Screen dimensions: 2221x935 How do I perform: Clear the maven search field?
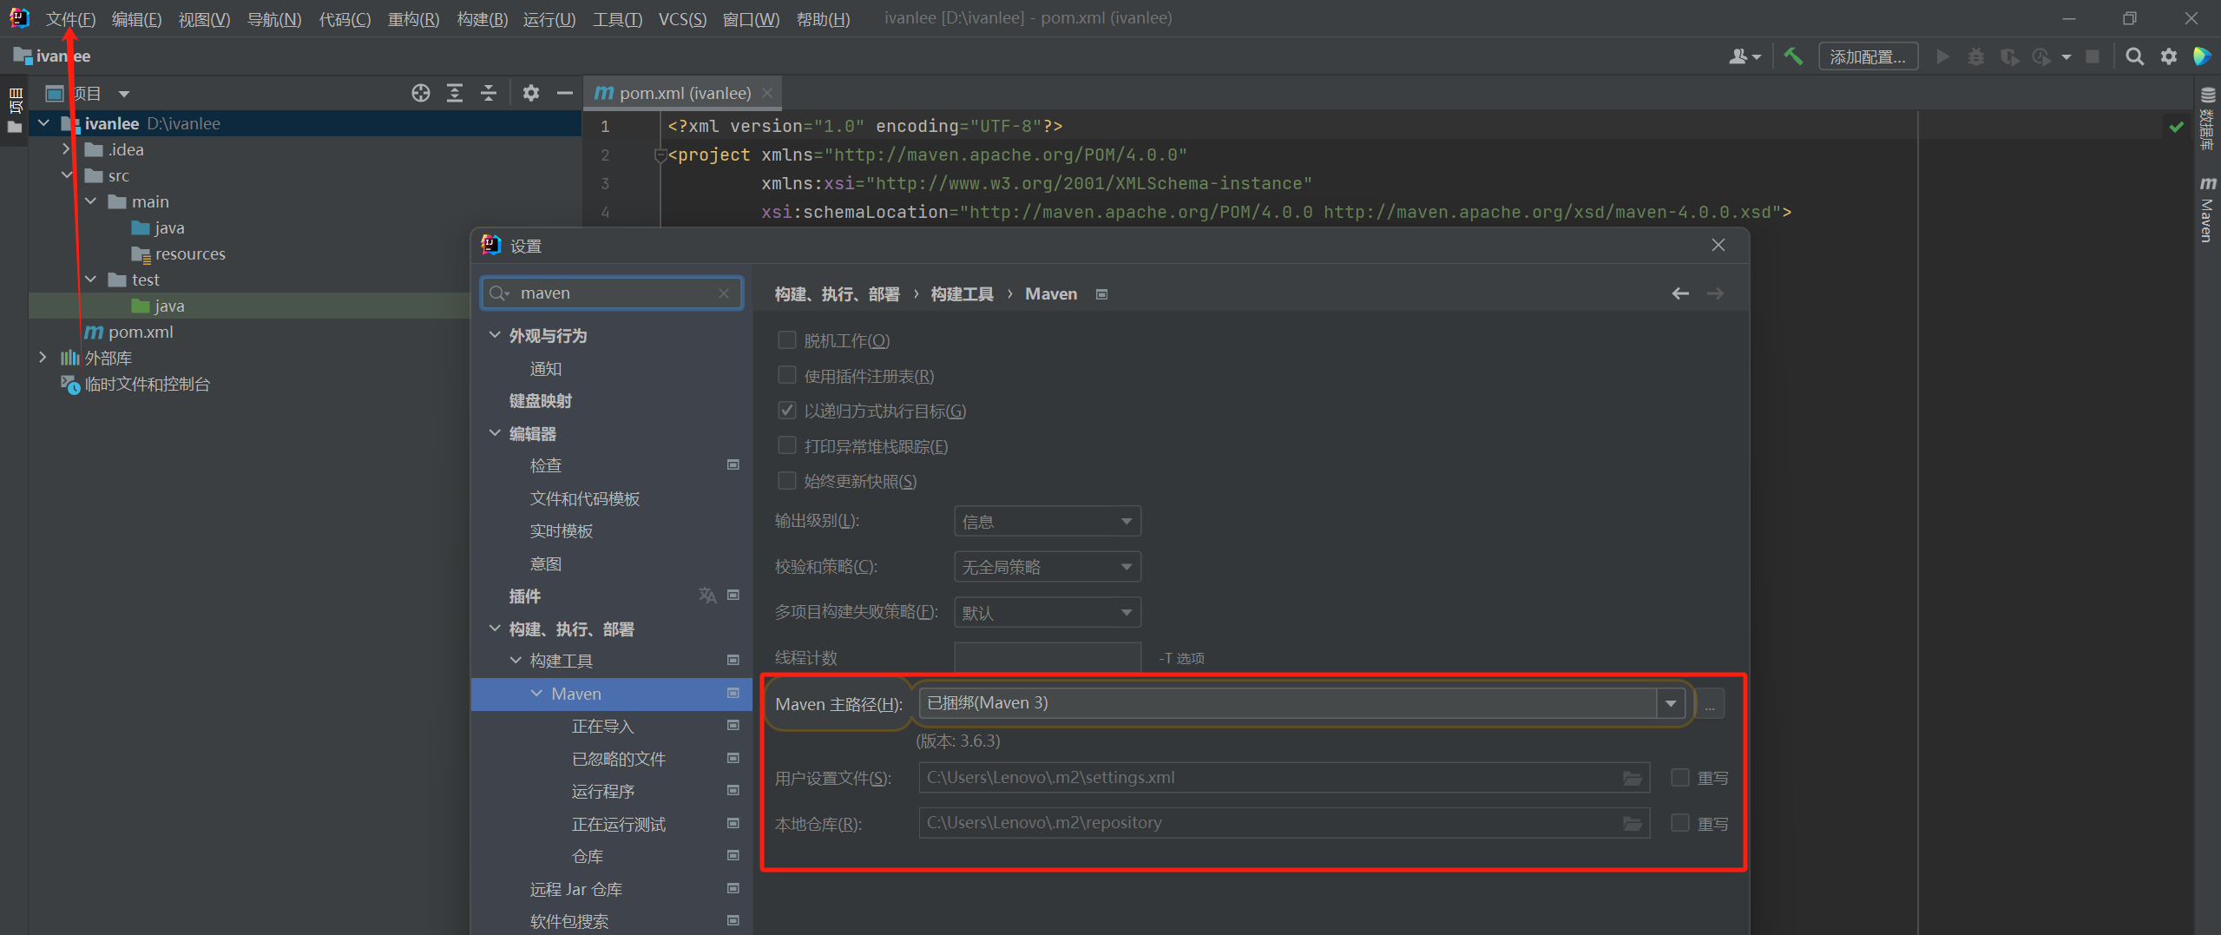click(724, 293)
